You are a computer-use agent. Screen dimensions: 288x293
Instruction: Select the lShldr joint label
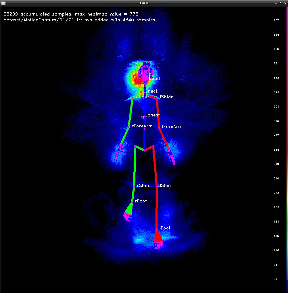point(166,97)
